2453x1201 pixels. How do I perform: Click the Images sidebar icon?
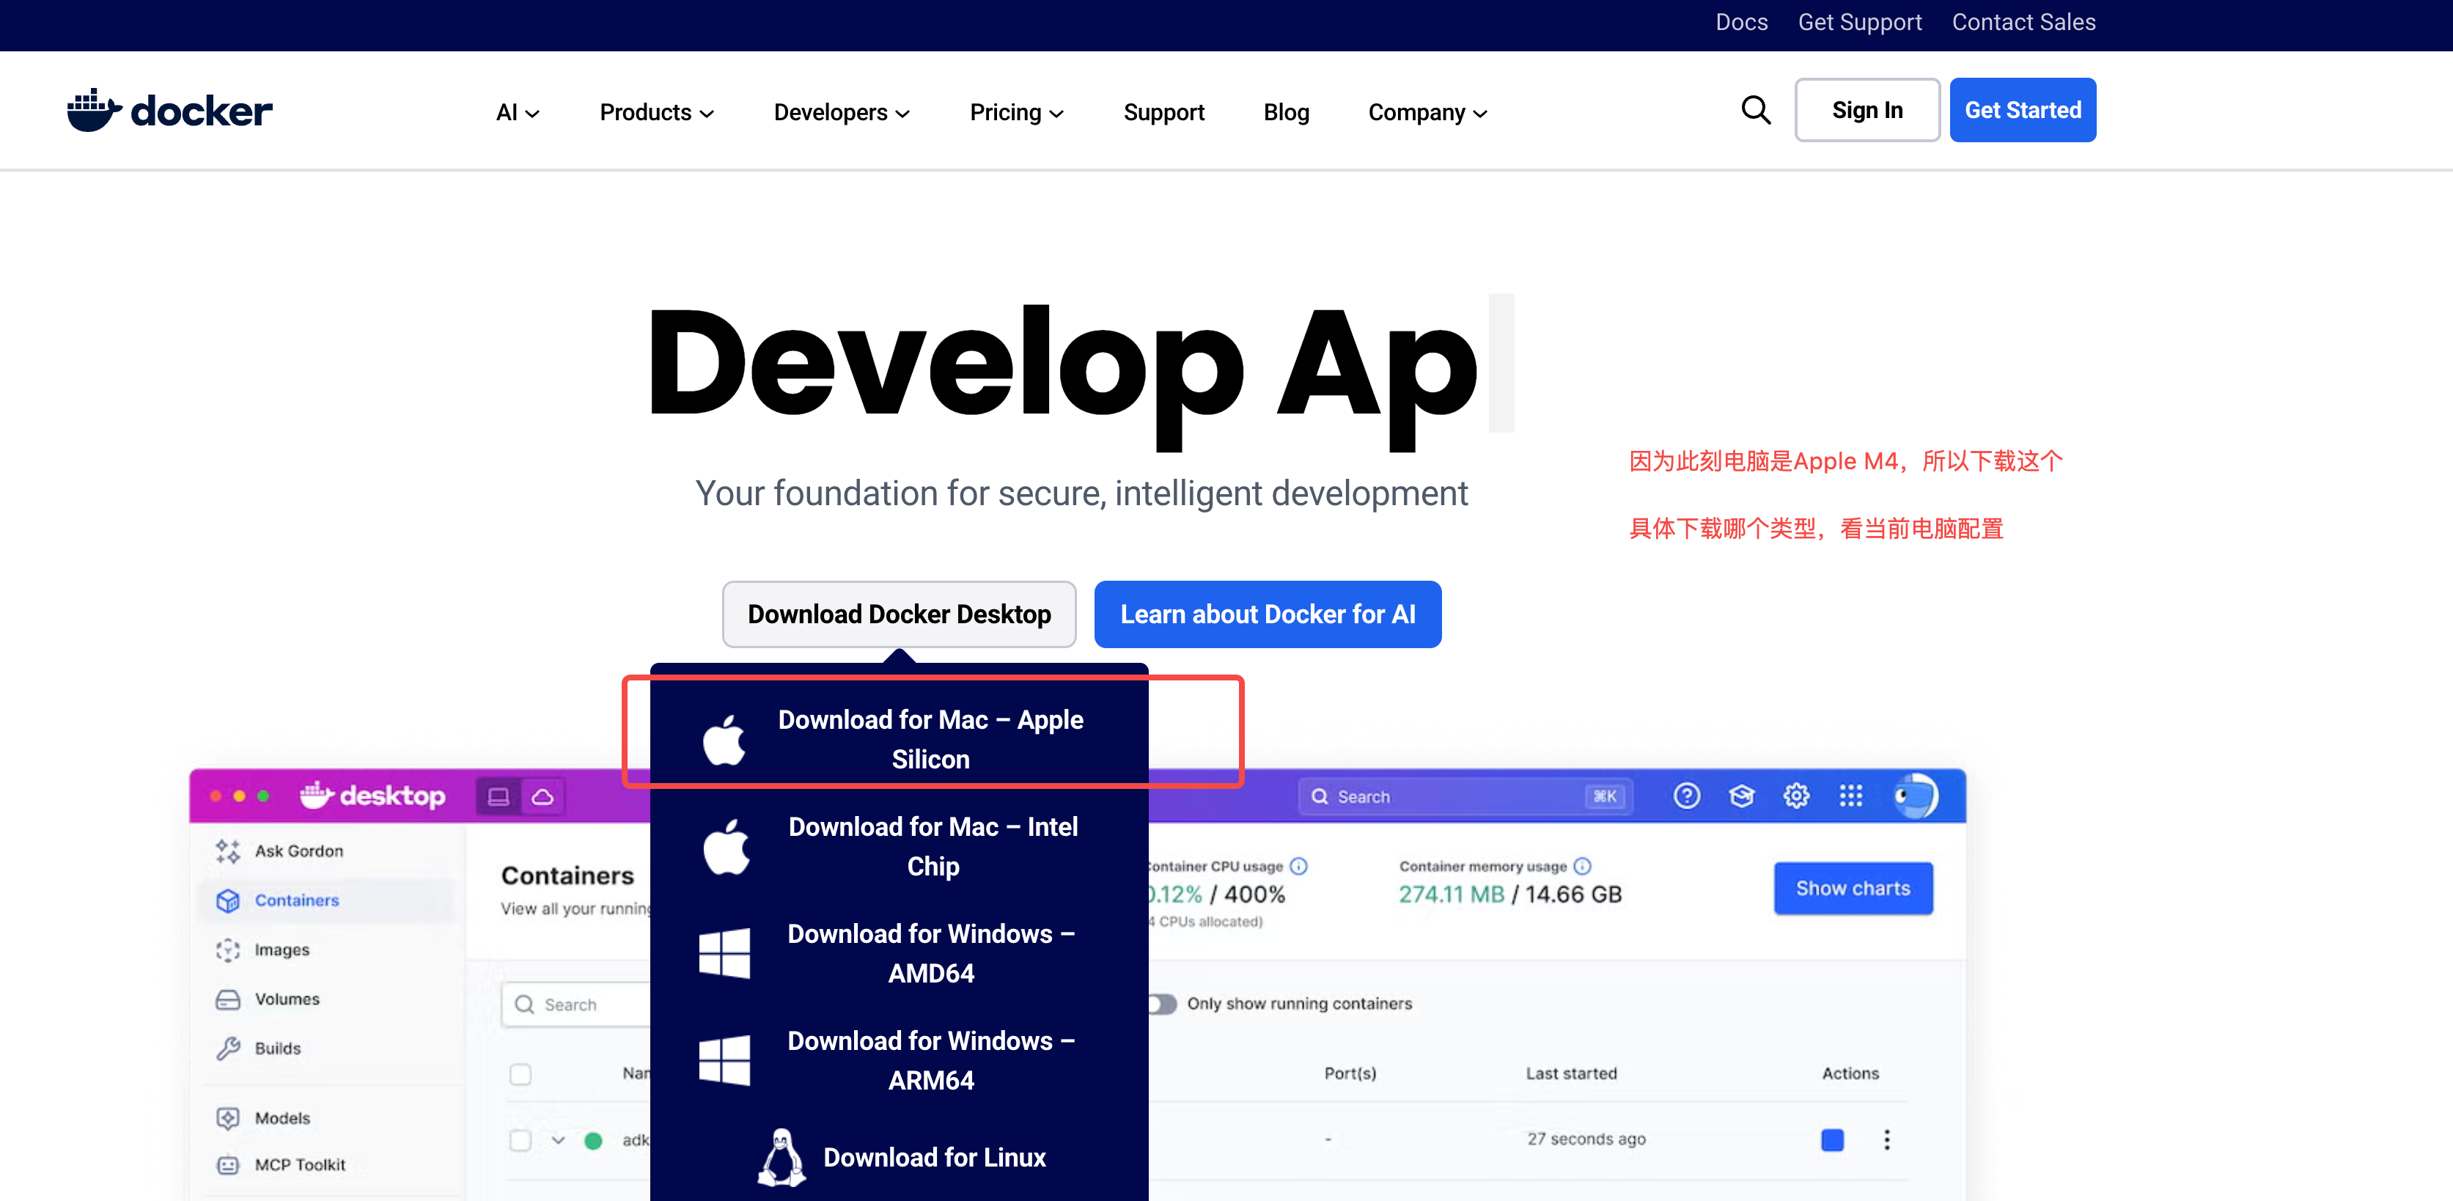click(x=227, y=950)
